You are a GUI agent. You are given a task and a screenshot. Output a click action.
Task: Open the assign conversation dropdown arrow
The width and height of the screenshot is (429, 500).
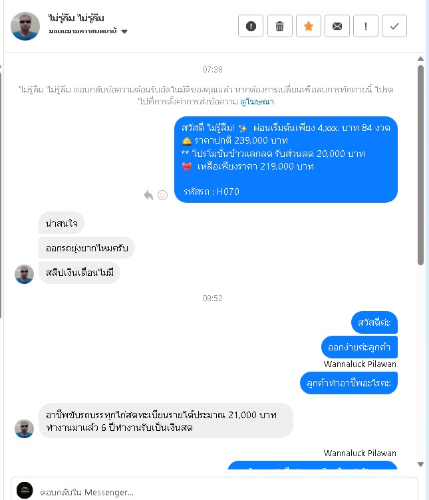pyautogui.click(x=124, y=31)
